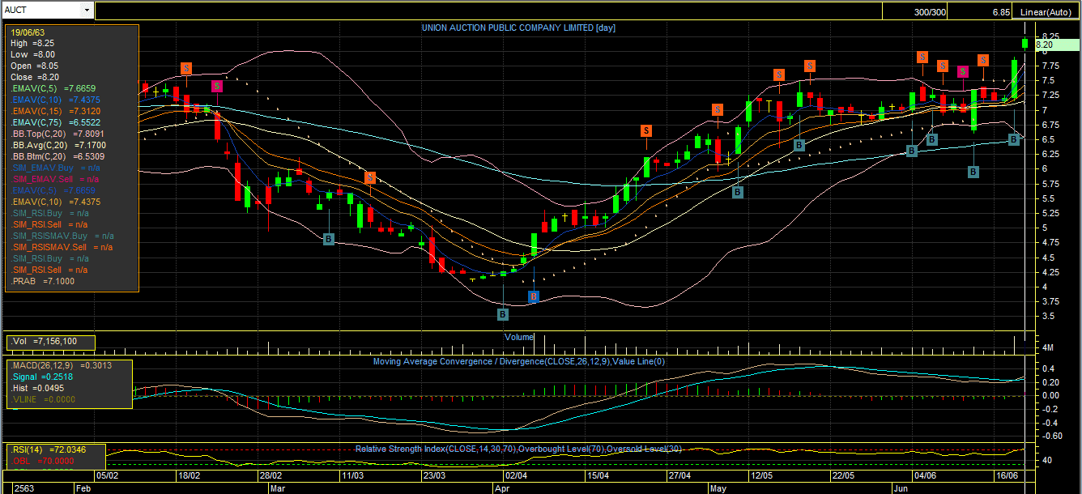Click the orange S marker above 18/02

click(185, 68)
